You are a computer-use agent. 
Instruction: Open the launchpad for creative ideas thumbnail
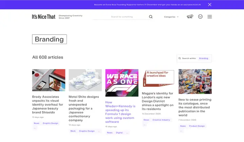tap(158, 78)
